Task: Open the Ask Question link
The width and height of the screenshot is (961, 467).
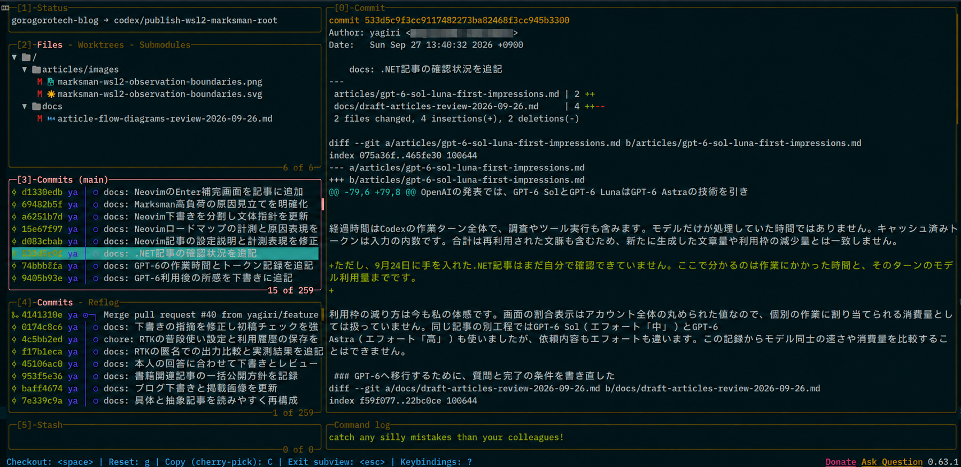Action: (x=892, y=462)
